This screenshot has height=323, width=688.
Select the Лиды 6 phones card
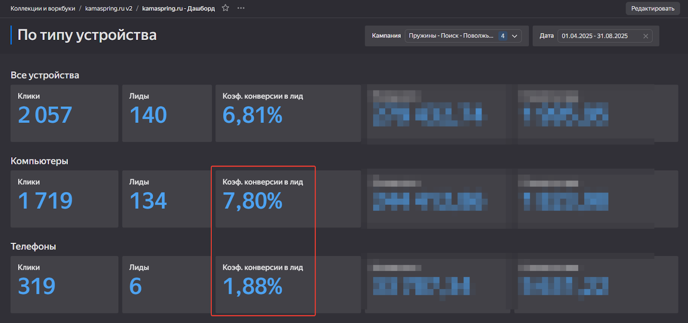pyautogui.click(x=166, y=284)
